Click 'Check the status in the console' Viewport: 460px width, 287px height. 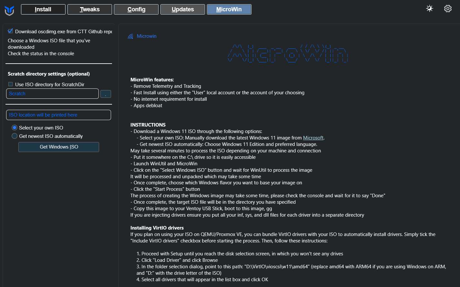[41, 54]
